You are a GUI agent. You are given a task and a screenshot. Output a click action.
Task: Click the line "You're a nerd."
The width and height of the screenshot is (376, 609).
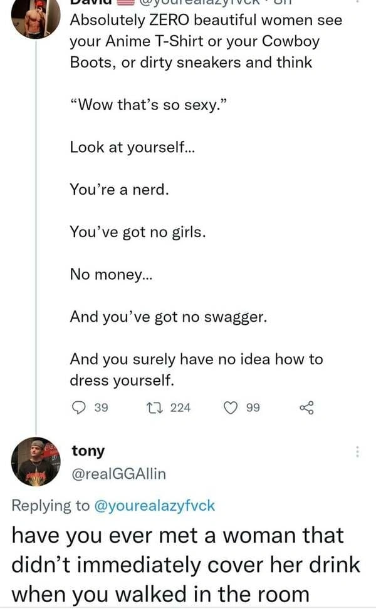click(119, 190)
